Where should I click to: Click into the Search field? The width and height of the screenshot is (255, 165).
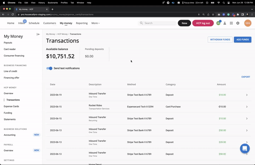pyautogui.click(x=157, y=23)
